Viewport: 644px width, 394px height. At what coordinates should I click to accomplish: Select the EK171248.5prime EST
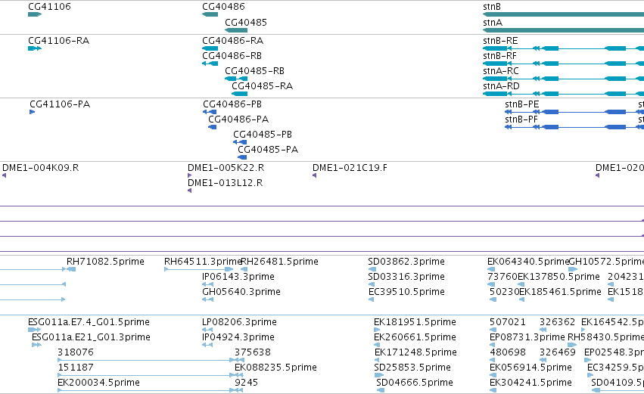[378, 360]
